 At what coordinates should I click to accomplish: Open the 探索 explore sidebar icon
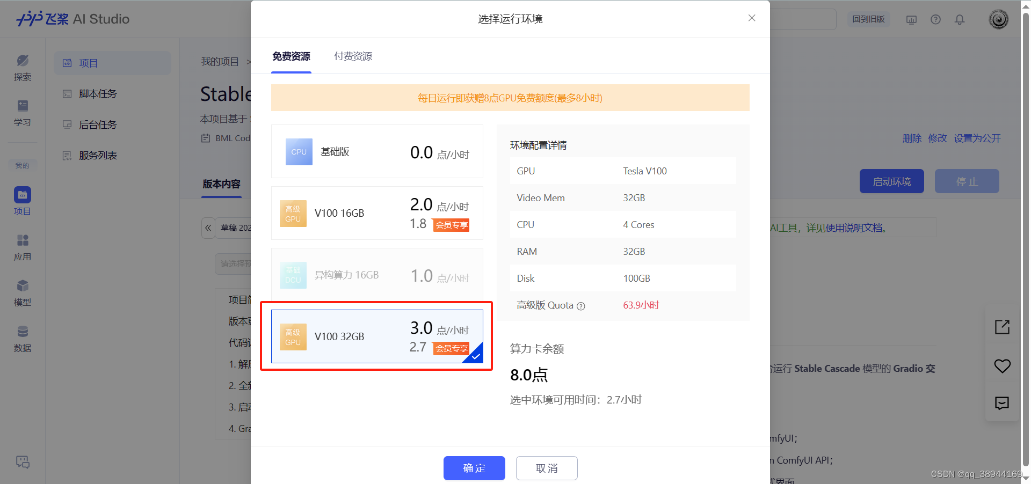(x=23, y=68)
